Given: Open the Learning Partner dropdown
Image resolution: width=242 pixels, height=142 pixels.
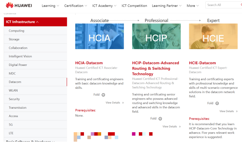Looking at the screenshot, I should click(167, 6).
